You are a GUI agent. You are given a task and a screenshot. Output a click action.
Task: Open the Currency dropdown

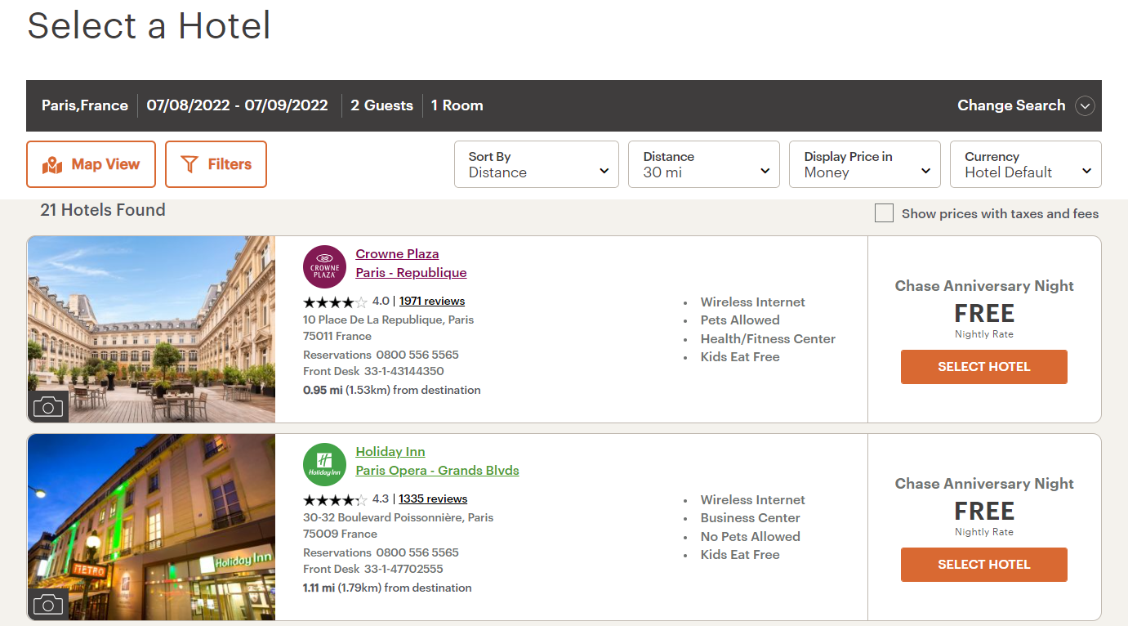point(1026,164)
